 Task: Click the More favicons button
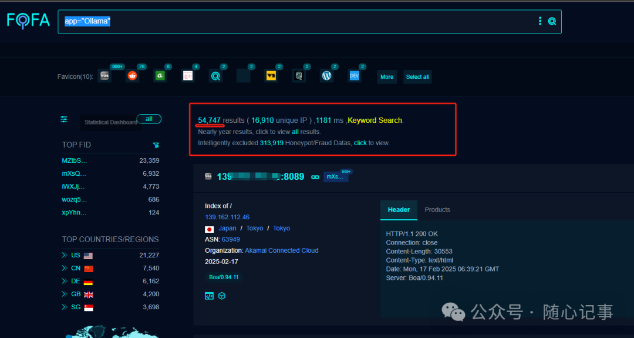coord(387,77)
